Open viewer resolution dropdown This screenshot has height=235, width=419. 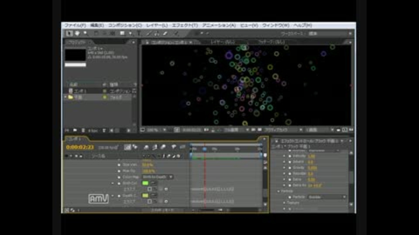click(x=236, y=130)
